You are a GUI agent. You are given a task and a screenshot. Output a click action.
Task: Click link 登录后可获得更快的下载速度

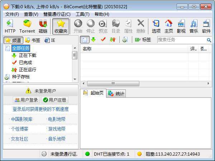coord(40,109)
